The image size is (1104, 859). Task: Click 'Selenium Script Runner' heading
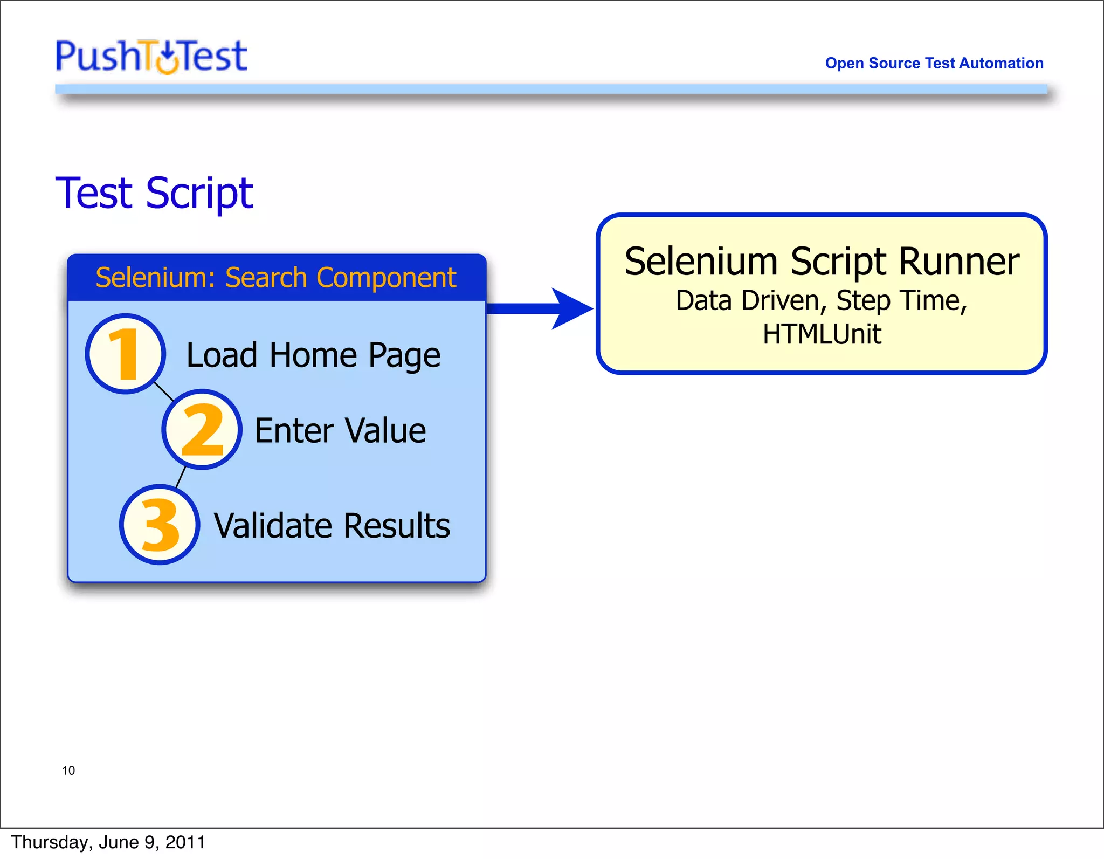(x=822, y=262)
